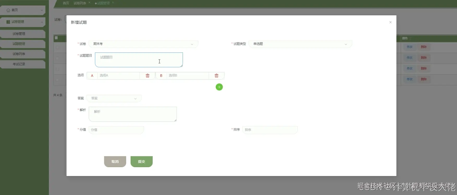The width and height of the screenshot is (457, 195).
Task: Add another option with green plus button
Action: (x=219, y=87)
